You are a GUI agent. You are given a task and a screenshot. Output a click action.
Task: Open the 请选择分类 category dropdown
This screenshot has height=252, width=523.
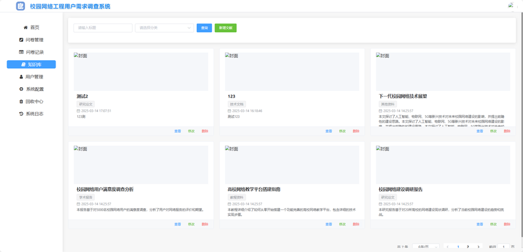(165, 28)
